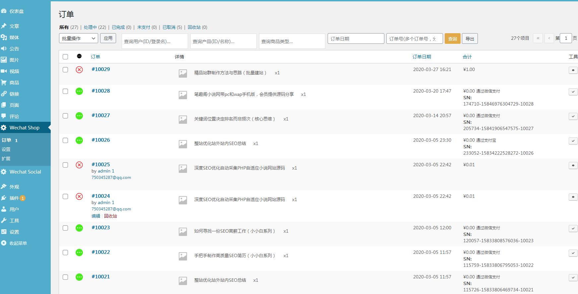Open the 订单 submenu under Wechat Shop
This screenshot has height=294, width=578.
coord(6,140)
